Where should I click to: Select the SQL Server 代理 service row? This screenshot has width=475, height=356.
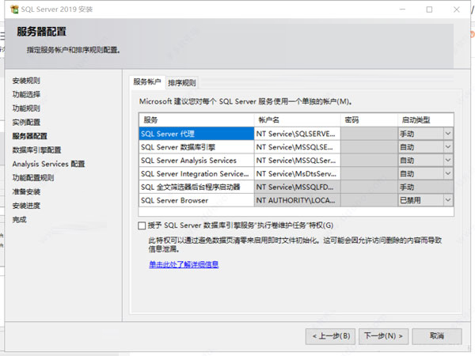click(196, 134)
